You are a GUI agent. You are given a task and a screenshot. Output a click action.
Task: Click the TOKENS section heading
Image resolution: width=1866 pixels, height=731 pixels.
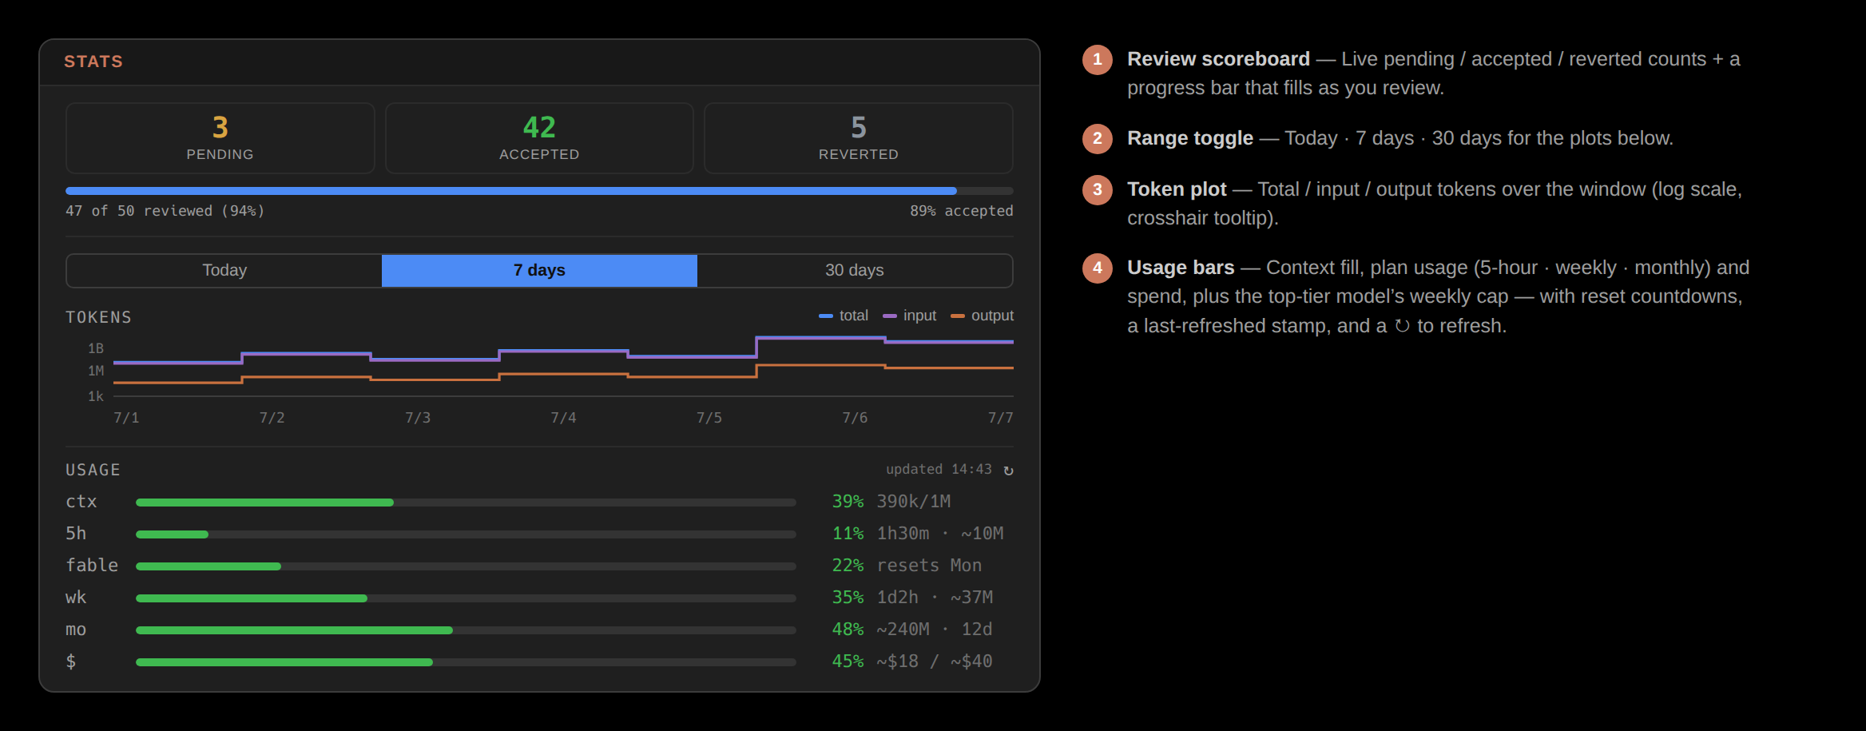coord(98,317)
